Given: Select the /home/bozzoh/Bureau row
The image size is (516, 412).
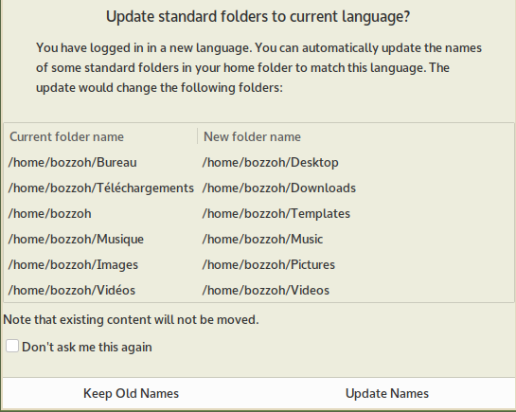Looking at the screenshot, I should point(258,162).
